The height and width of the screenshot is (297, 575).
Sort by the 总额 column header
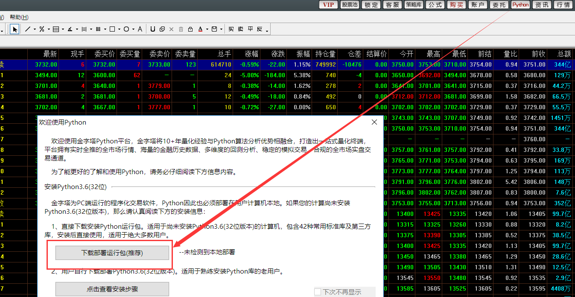[x=564, y=54]
